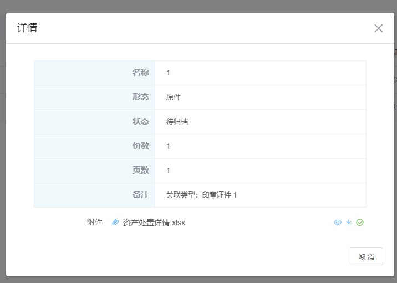Click the value 1 in the 名称 row

click(169, 73)
